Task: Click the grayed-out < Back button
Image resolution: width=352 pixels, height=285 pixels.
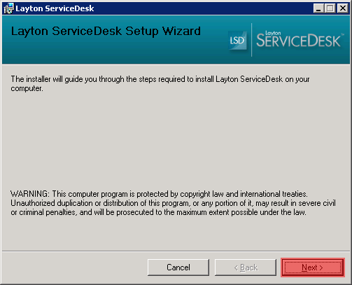Action: coord(246,267)
